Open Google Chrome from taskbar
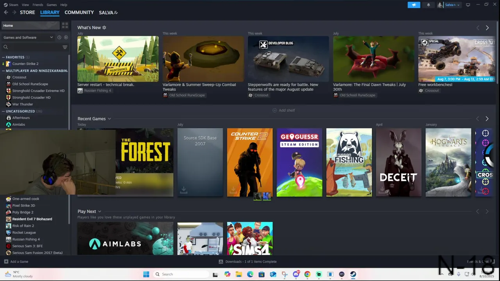Image resolution: width=500 pixels, height=281 pixels. click(x=307, y=274)
